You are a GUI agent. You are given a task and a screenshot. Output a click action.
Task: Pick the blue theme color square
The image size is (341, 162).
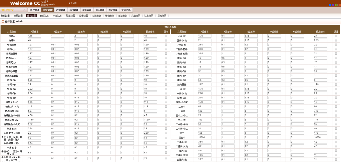329,5
